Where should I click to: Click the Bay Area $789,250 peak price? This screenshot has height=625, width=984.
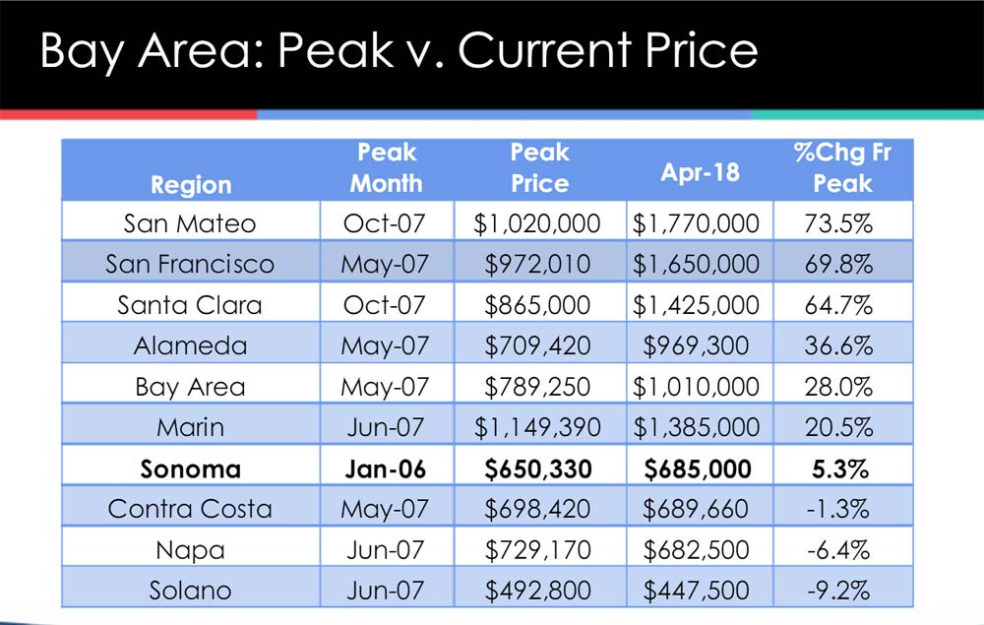click(x=537, y=387)
